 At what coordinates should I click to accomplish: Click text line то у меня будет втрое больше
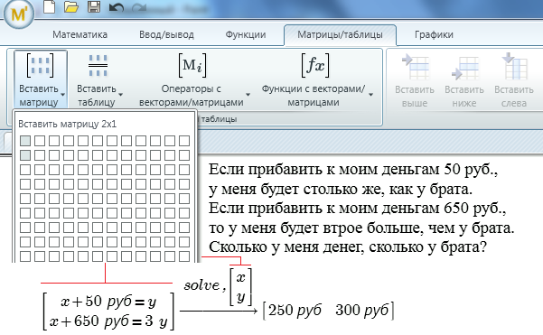[361, 228]
